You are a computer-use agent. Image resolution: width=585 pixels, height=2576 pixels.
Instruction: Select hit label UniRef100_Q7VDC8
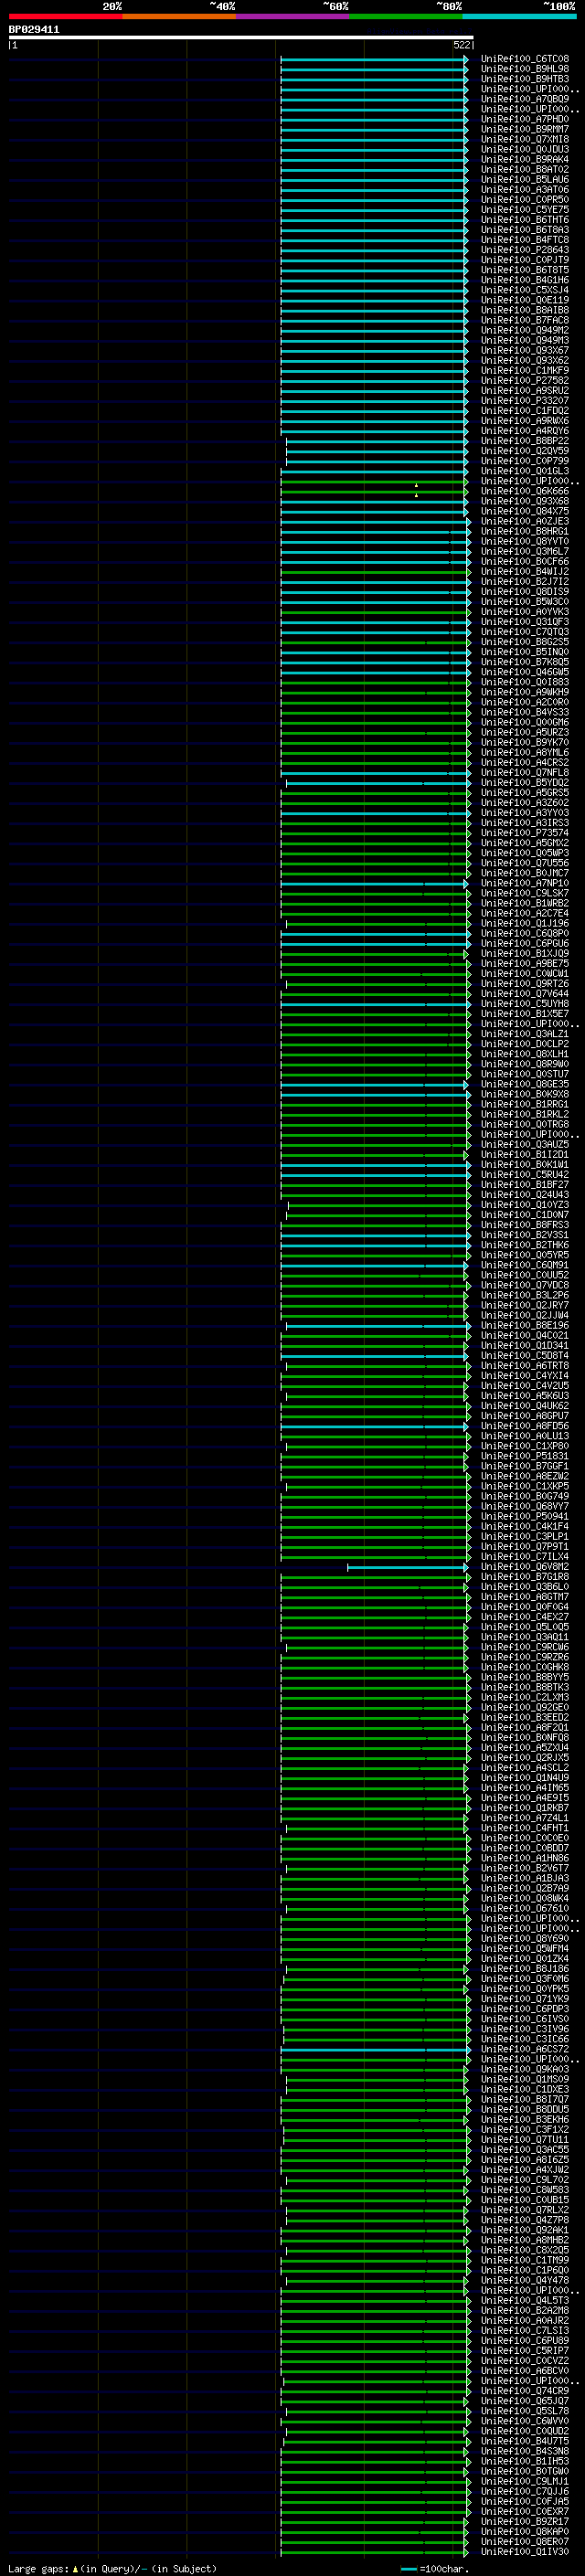click(525, 1285)
